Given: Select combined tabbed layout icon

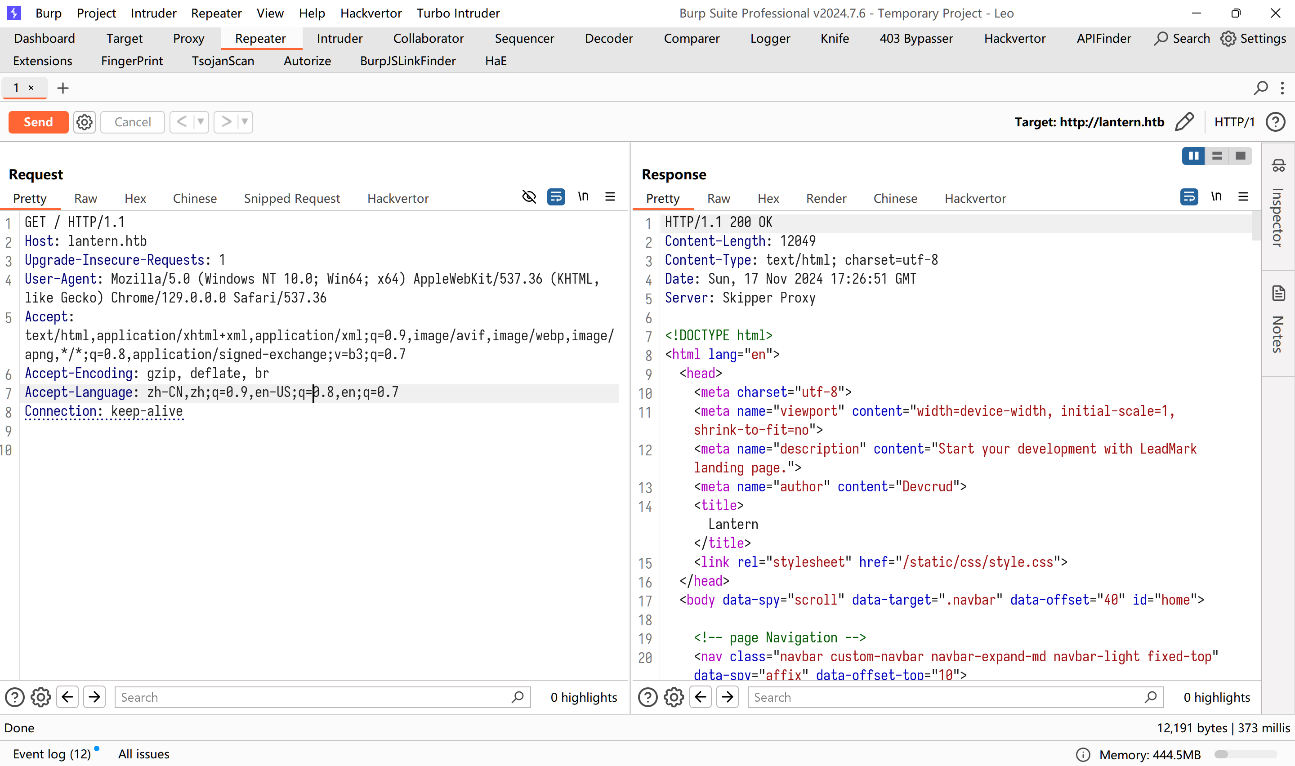Looking at the screenshot, I should [1240, 156].
